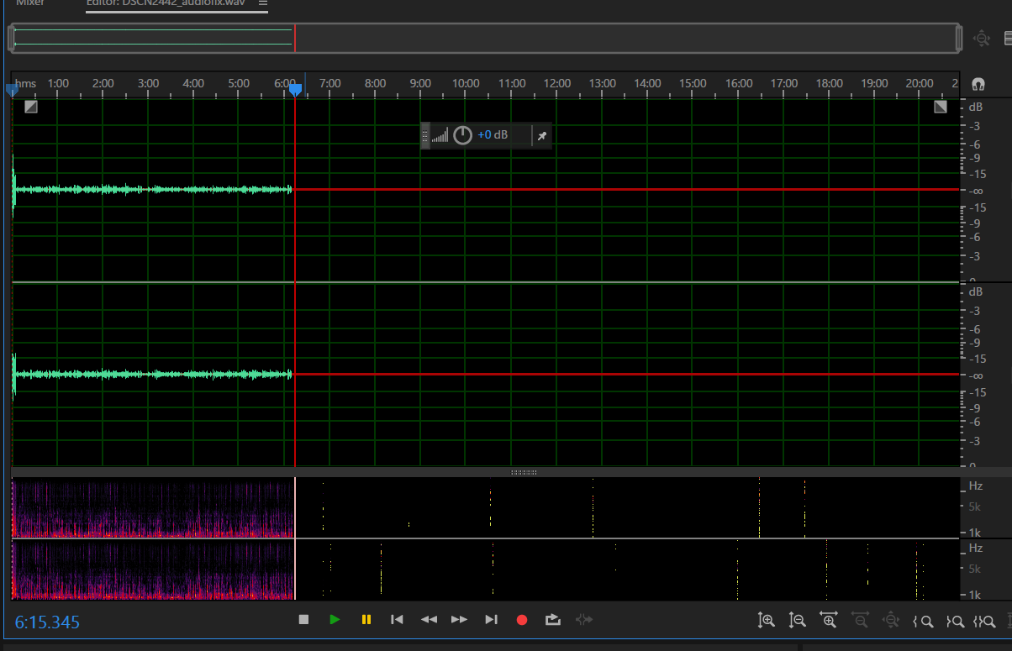This screenshot has height=651, width=1012.
Task: Click the waveform-spectral divider grip
Action: click(x=524, y=472)
